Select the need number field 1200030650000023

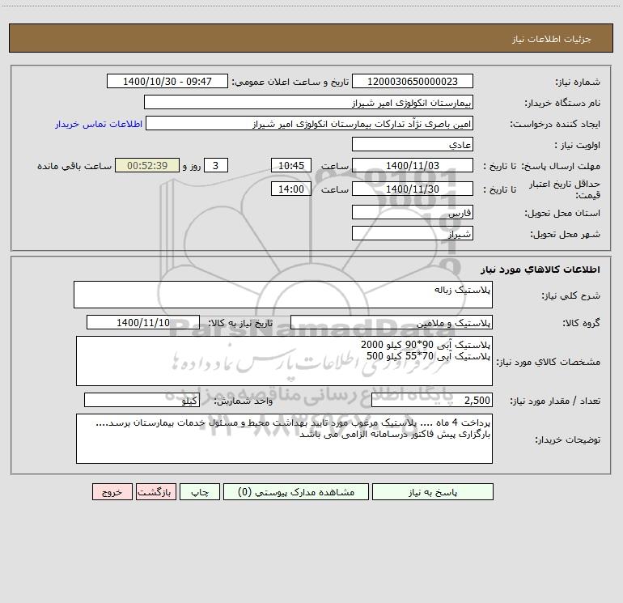(413, 81)
